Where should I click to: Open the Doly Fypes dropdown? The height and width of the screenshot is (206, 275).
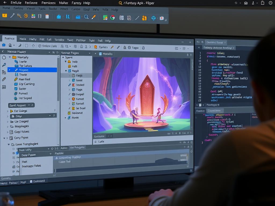coord(50,154)
